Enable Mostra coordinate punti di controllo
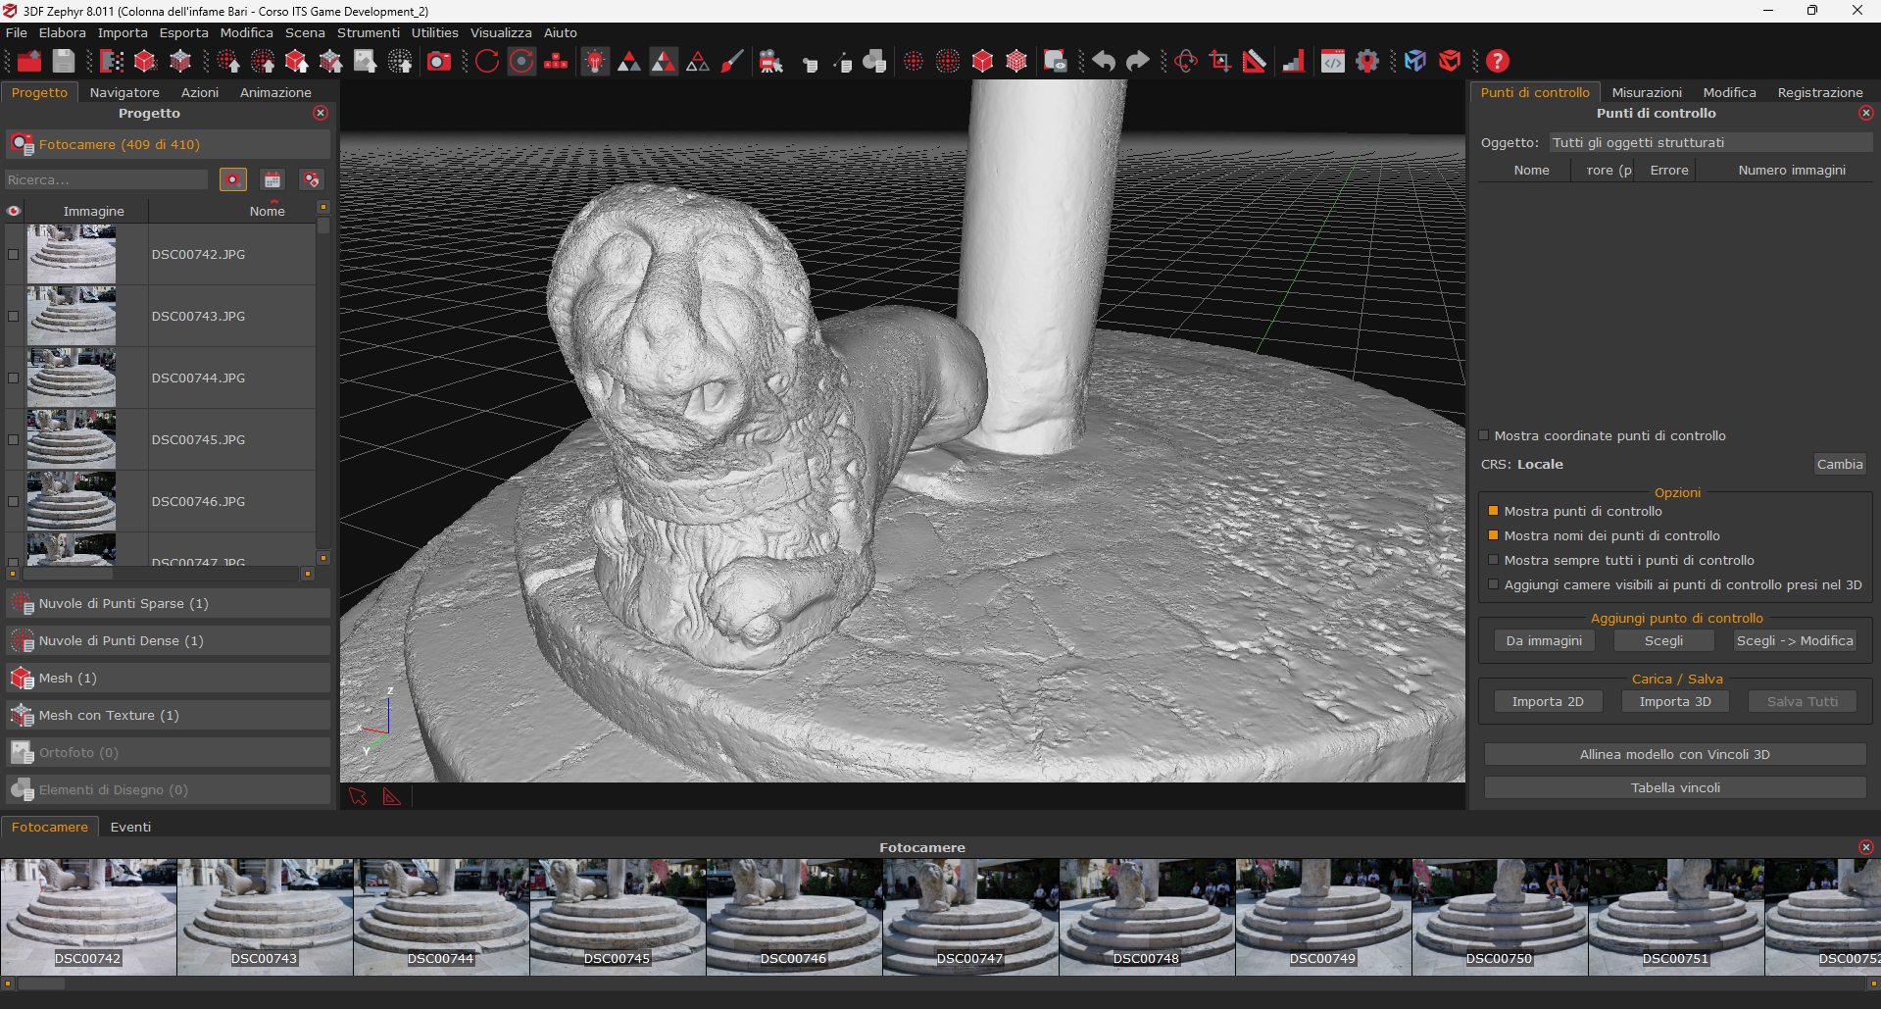The image size is (1881, 1009). (x=1484, y=435)
